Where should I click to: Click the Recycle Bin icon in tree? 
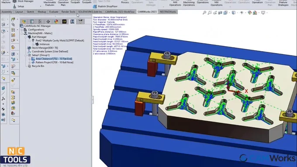(x=29, y=66)
